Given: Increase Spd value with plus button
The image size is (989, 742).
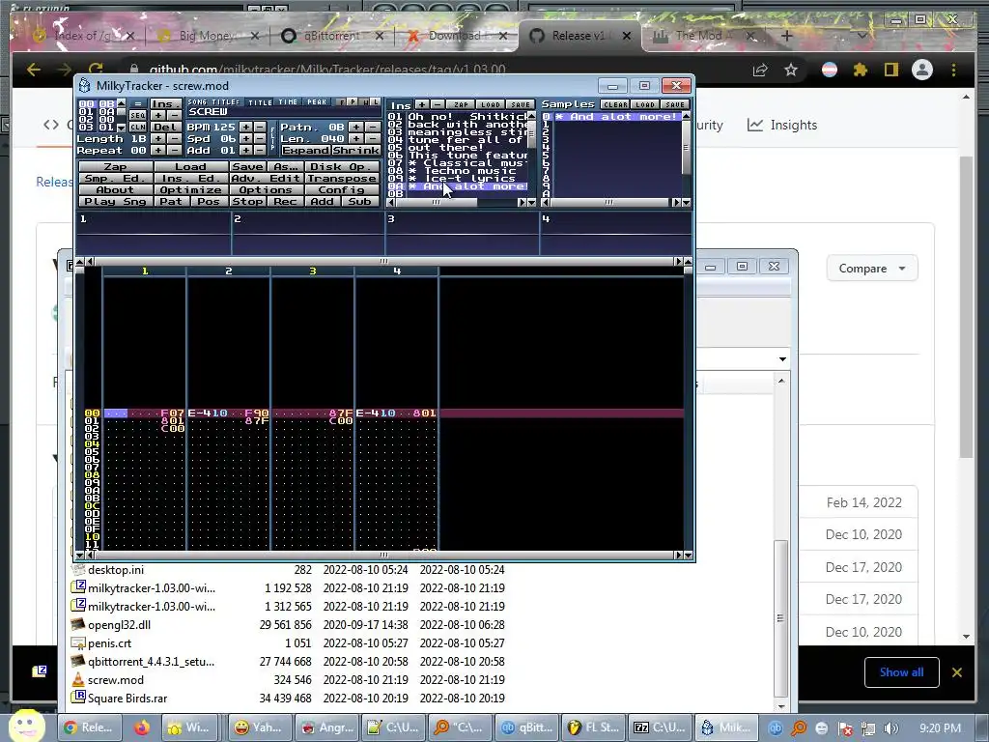Looking at the screenshot, I should click(x=246, y=138).
